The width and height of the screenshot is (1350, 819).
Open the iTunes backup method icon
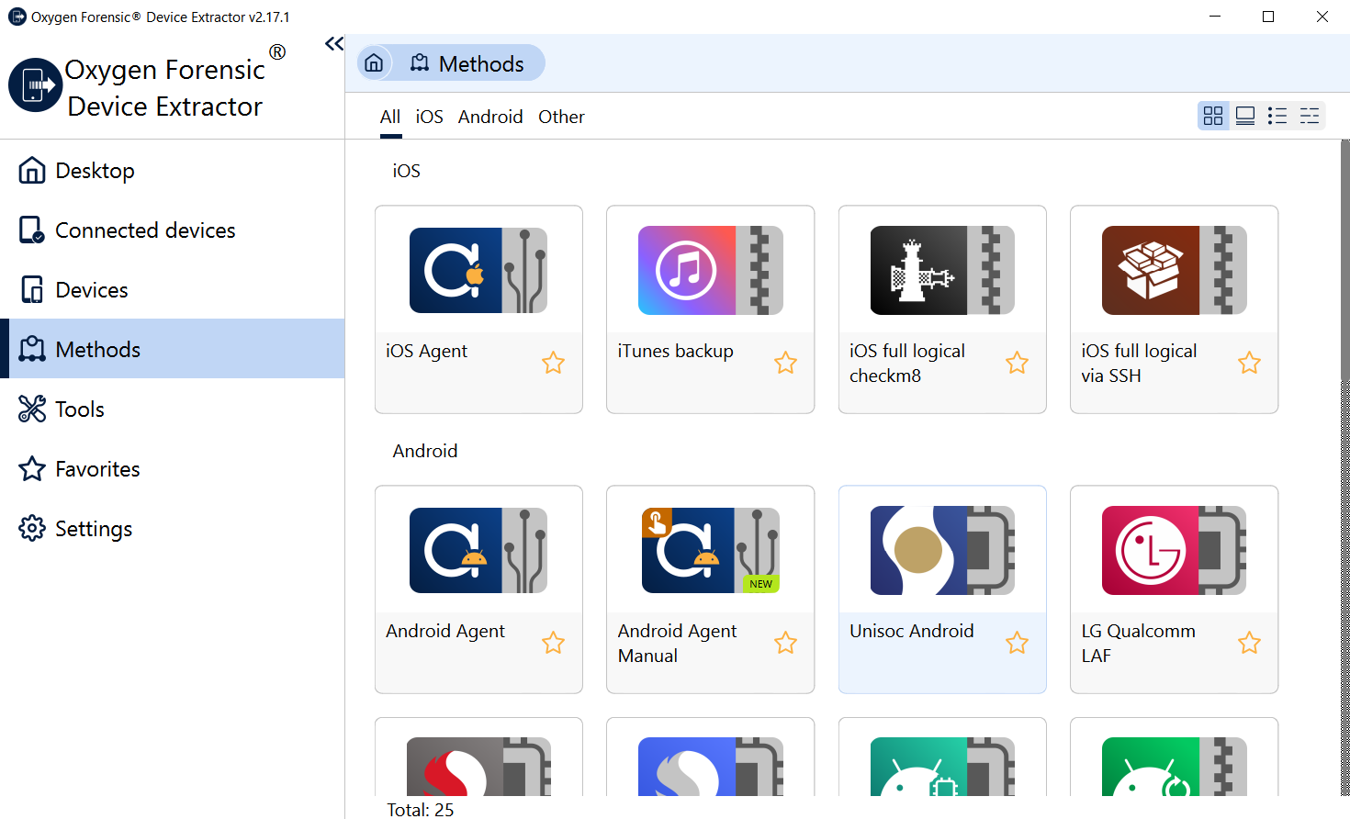pos(711,270)
